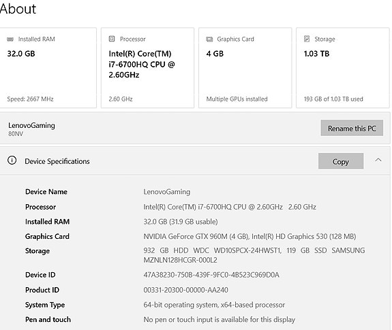Click the System Type value text
Viewport: 392px width, 330px height.
click(214, 305)
